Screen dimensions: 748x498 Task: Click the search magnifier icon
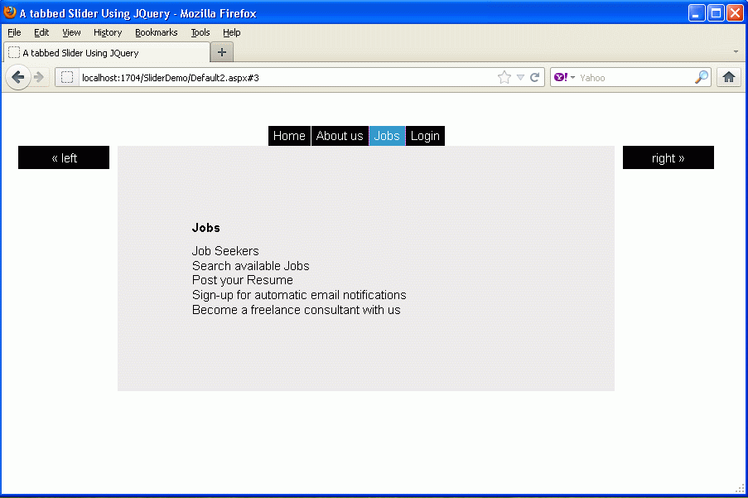pos(702,77)
